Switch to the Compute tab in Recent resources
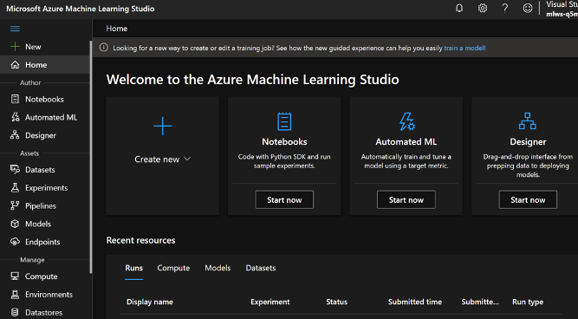The width and height of the screenshot is (578, 319). tap(173, 268)
